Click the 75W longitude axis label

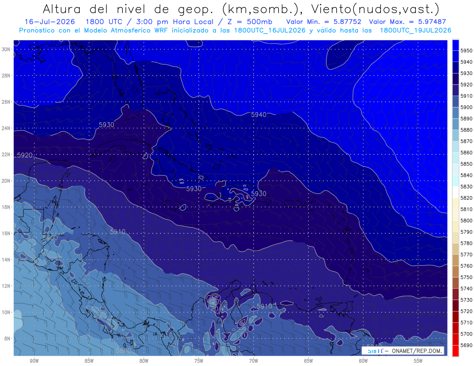tap(199, 361)
